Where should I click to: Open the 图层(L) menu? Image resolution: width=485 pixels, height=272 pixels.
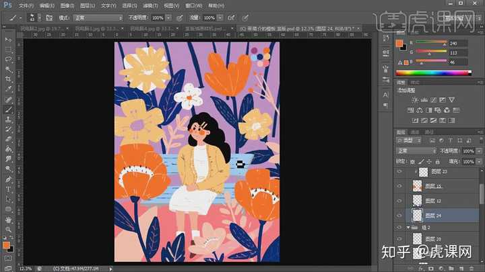[x=88, y=5]
